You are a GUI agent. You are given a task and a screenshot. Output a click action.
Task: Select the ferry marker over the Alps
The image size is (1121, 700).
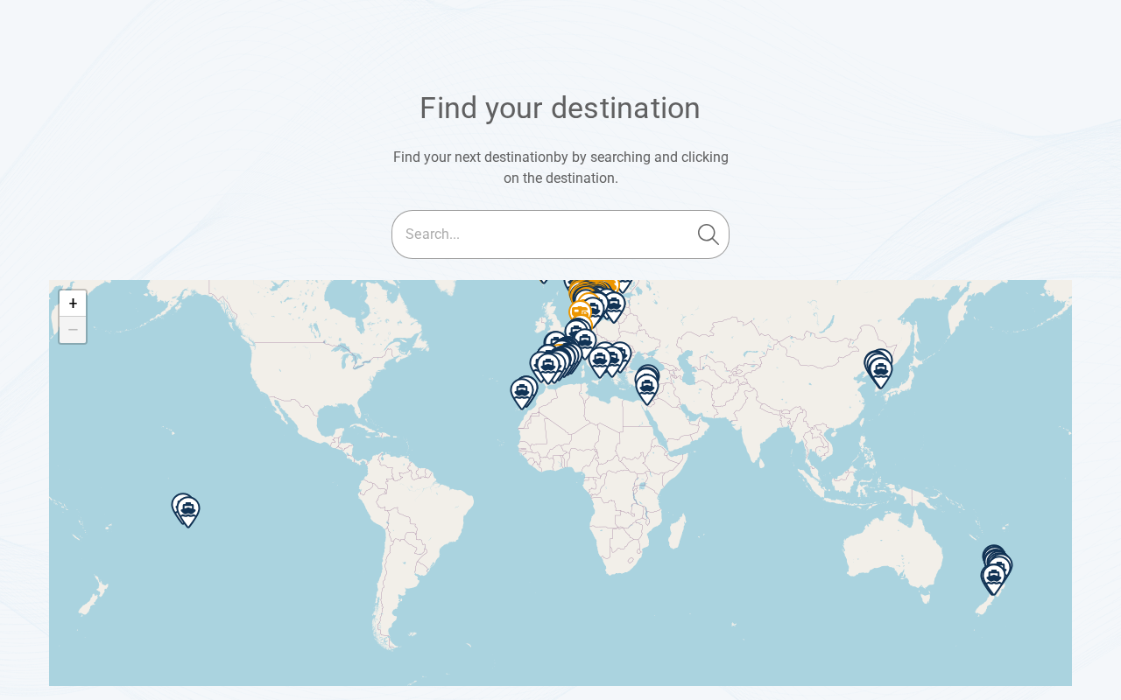click(x=584, y=339)
